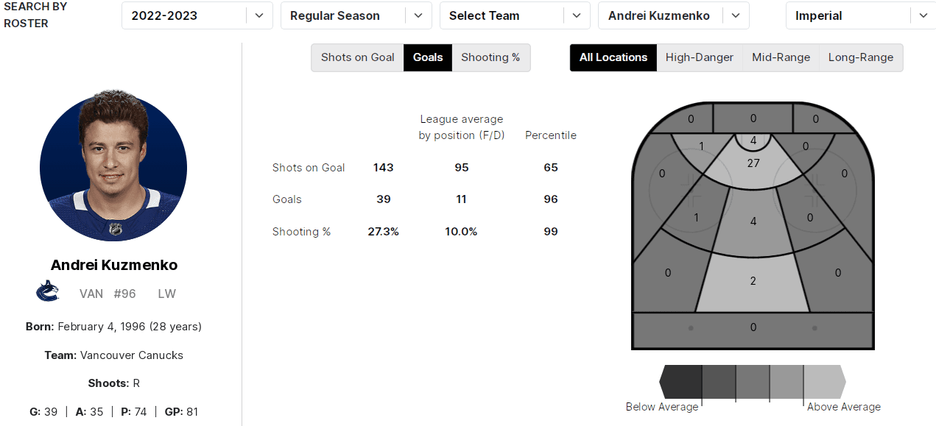Click the slot zone showing 4 goals
The width and height of the screenshot is (936, 426).
click(753, 222)
